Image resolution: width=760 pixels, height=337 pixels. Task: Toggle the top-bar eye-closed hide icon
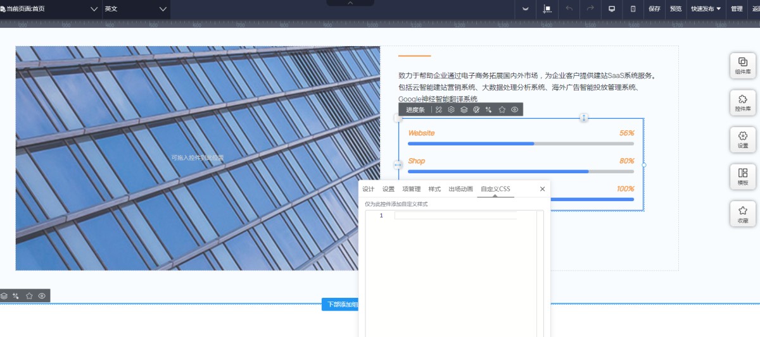pos(525,9)
